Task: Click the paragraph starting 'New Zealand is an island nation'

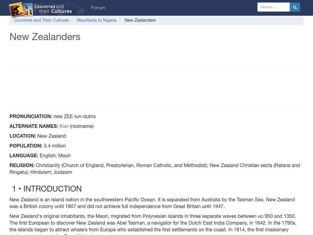Action: pyautogui.click(x=152, y=203)
